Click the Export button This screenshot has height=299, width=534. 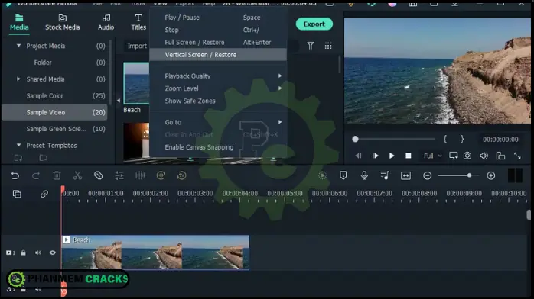(314, 24)
